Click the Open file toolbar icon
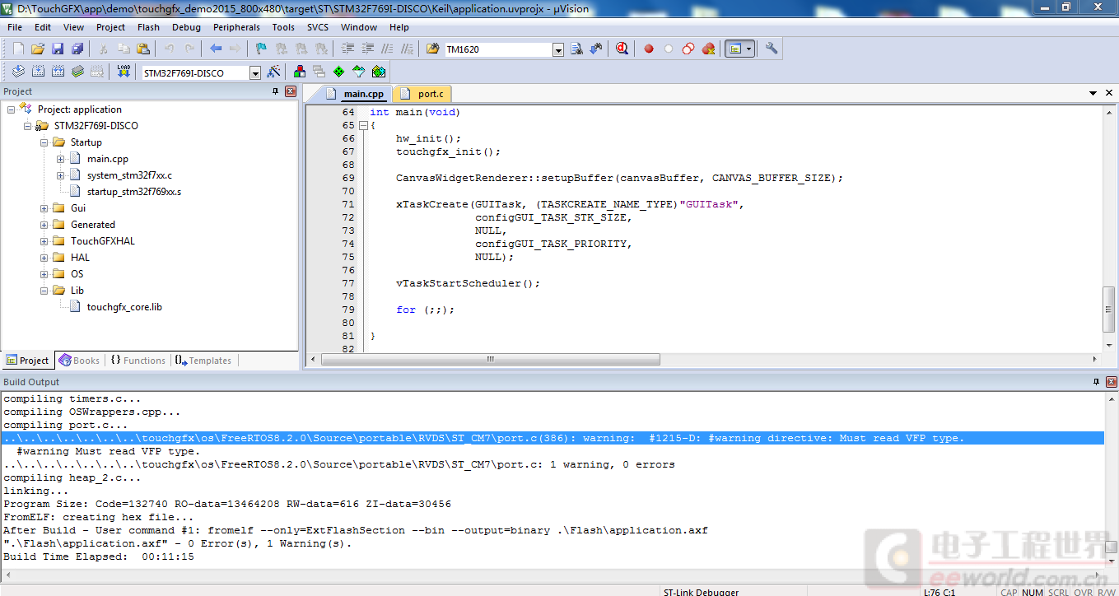 (x=38, y=49)
